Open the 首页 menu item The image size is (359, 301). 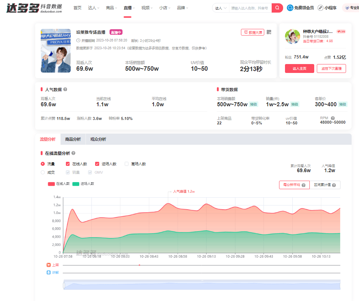pyautogui.click(x=77, y=8)
